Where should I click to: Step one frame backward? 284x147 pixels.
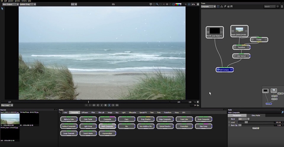98,105
